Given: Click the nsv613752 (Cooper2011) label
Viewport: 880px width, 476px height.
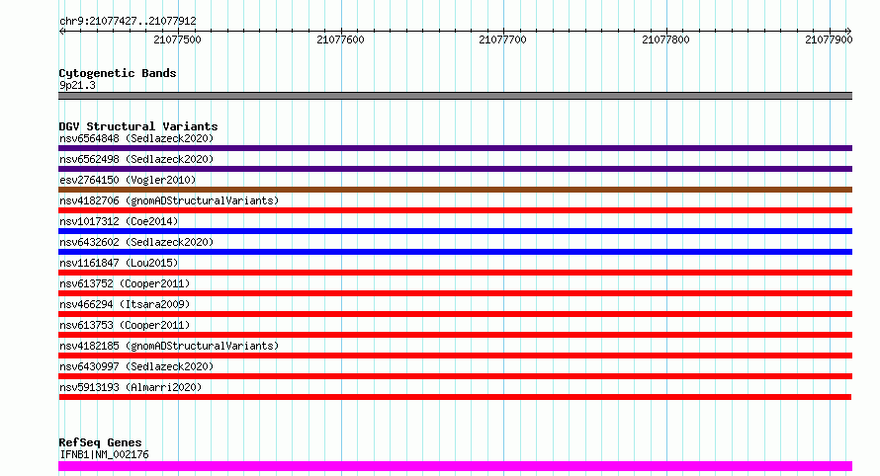Looking at the screenshot, I should 125,283.
